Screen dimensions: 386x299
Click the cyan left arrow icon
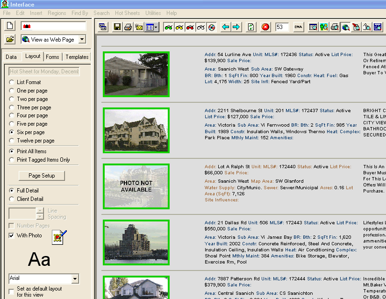coord(226,27)
